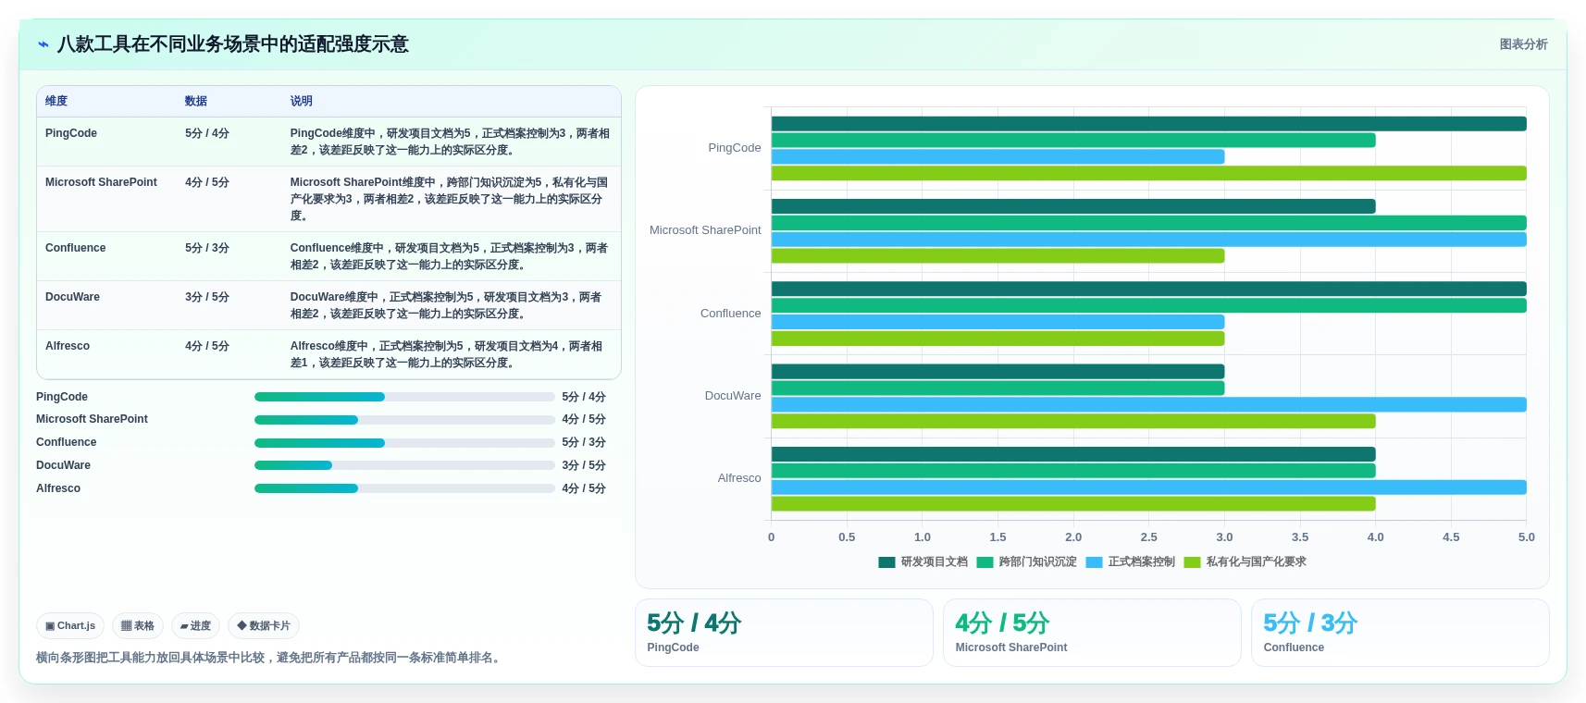Select PingCode in the table's 维度 column
The height and width of the screenshot is (703, 1586).
click(x=71, y=133)
